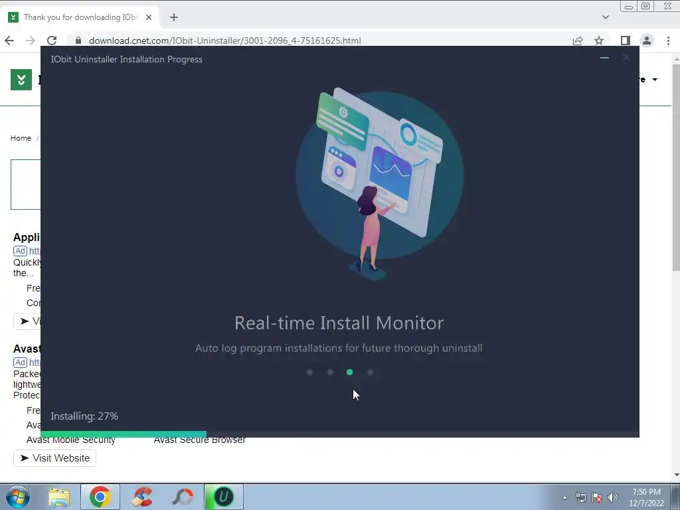Restore down the Chrome window
This screenshot has height=510, width=680.
click(645, 6)
